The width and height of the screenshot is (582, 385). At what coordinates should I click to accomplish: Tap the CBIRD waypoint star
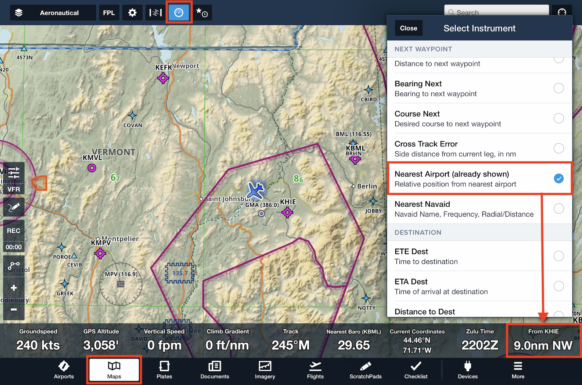(369, 90)
